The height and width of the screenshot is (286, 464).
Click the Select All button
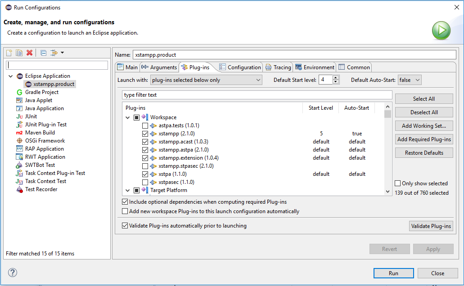(424, 99)
